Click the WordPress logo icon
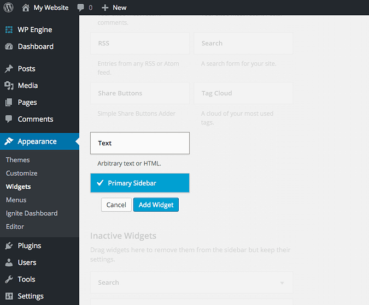Screen dimensions: 369x305 point(8,8)
